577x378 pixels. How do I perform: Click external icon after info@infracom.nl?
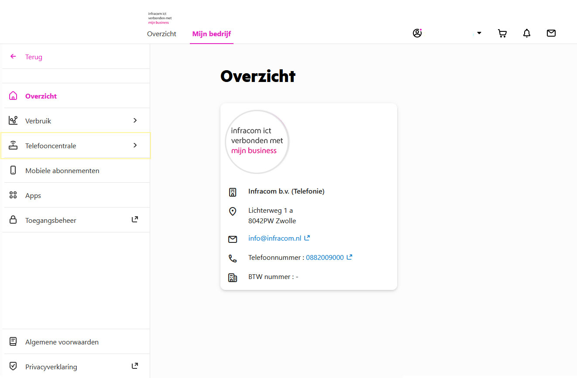click(307, 238)
